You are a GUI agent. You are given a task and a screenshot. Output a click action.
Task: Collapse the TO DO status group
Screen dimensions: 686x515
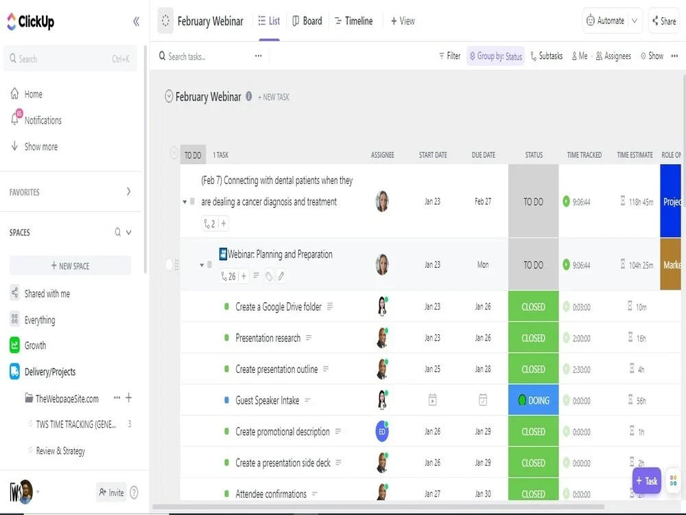pyautogui.click(x=174, y=152)
